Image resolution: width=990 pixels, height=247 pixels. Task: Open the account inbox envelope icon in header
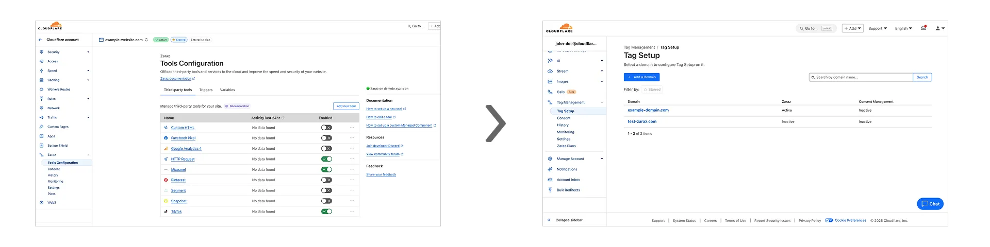923,28
